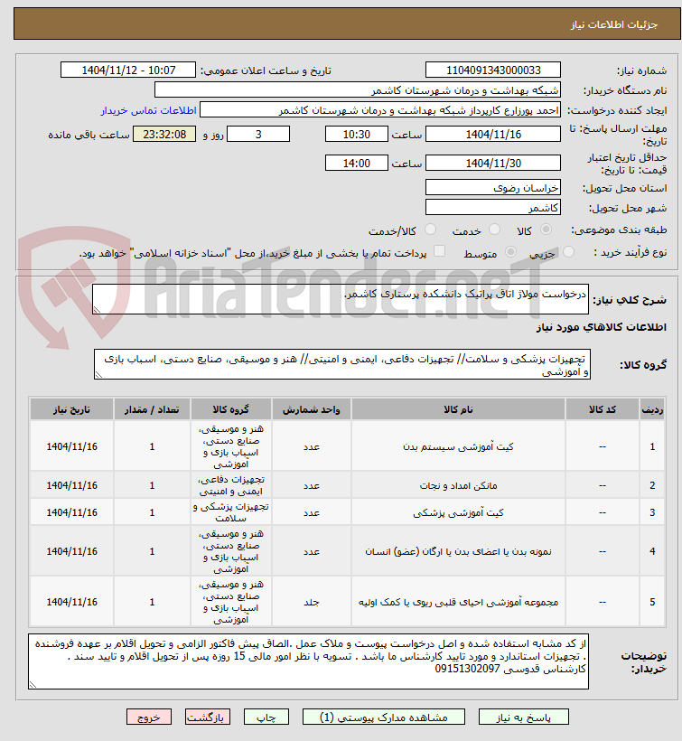The height and width of the screenshot is (741, 682).
Task: Click the گروه کالا text area
Action: pos(342,364)
